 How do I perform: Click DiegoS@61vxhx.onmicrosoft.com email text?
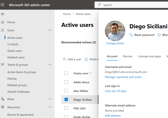126,72
